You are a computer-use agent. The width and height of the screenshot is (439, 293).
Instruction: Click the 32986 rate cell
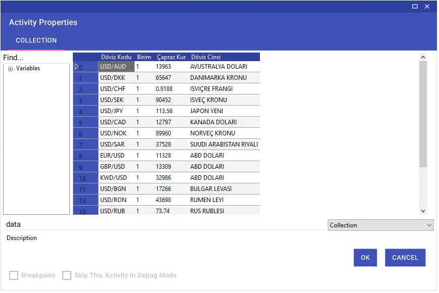[x=171, y=178]
